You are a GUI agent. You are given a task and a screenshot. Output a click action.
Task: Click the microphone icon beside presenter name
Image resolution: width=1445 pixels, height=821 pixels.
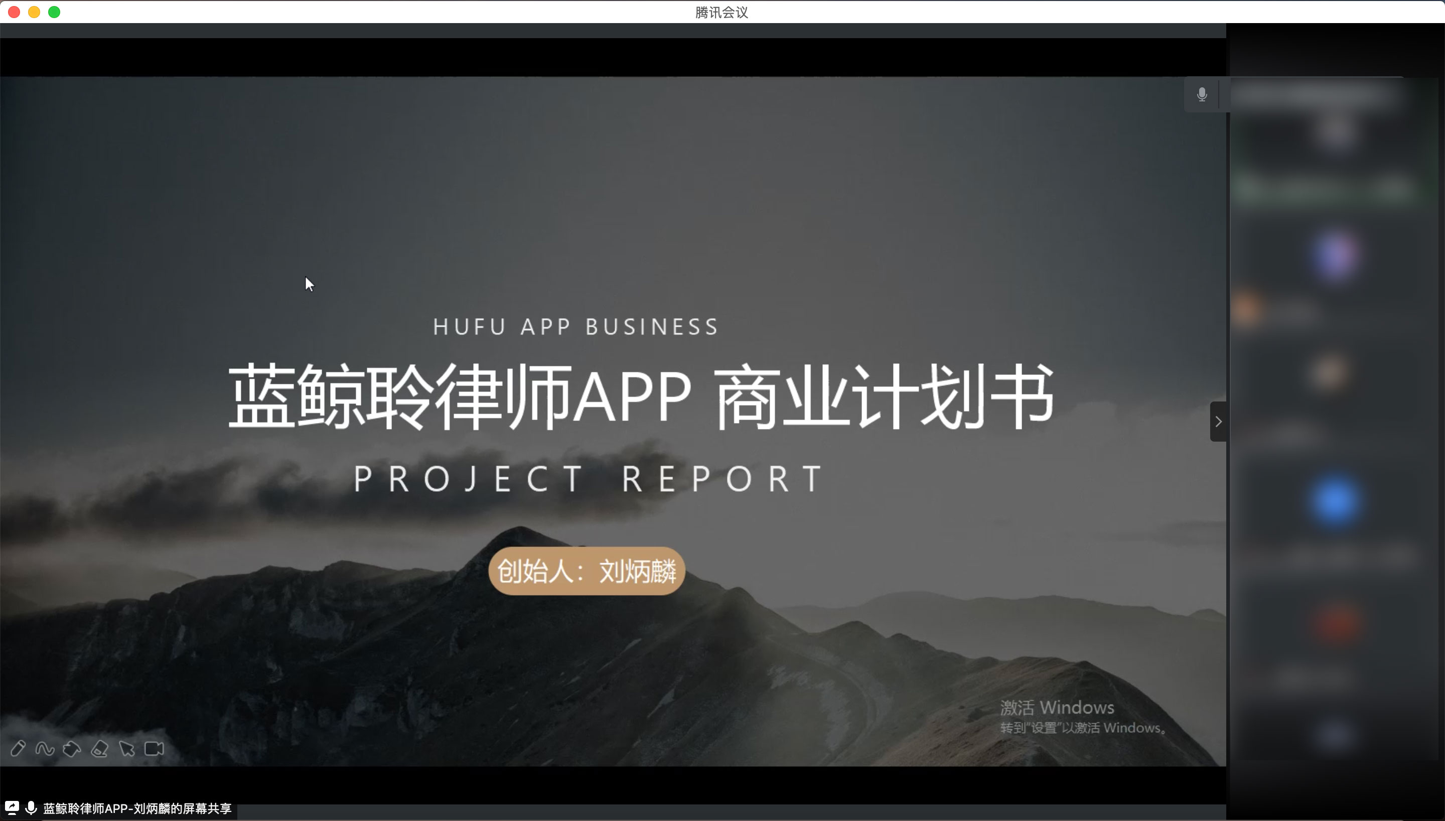[x=32, y=808]
